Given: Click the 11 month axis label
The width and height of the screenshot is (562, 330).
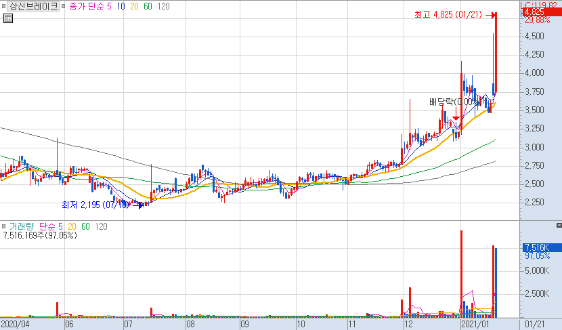Looking at the screenshot, I should coord(352,325).
